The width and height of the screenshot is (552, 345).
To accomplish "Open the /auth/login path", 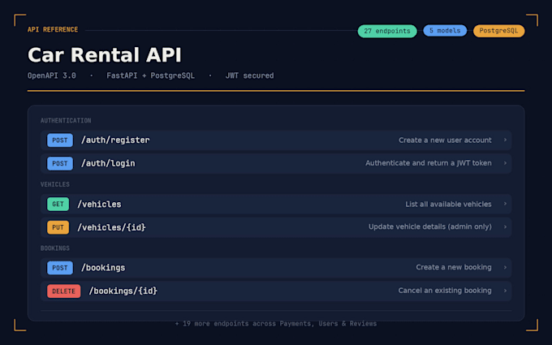I will pyautogui.click(x=108, y=163).
